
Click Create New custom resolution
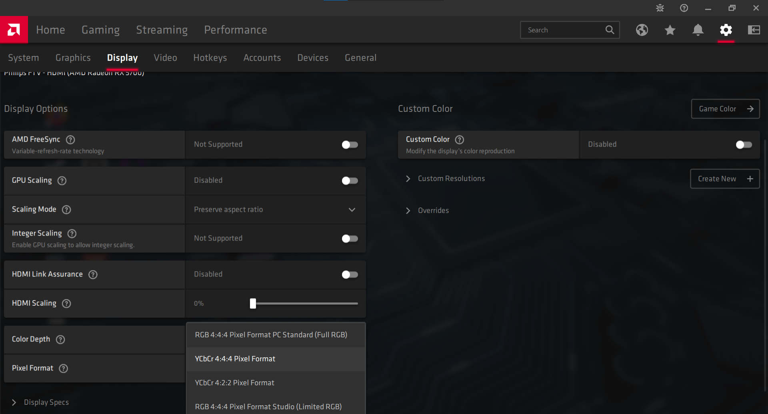(725, 179)
